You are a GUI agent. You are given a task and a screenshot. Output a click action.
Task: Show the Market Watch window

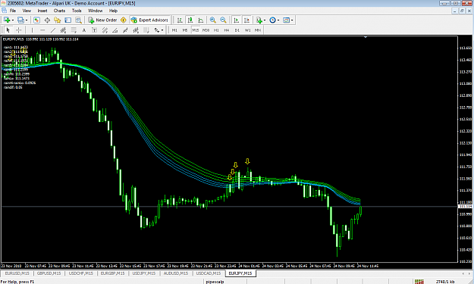click(x=36, y=20)
